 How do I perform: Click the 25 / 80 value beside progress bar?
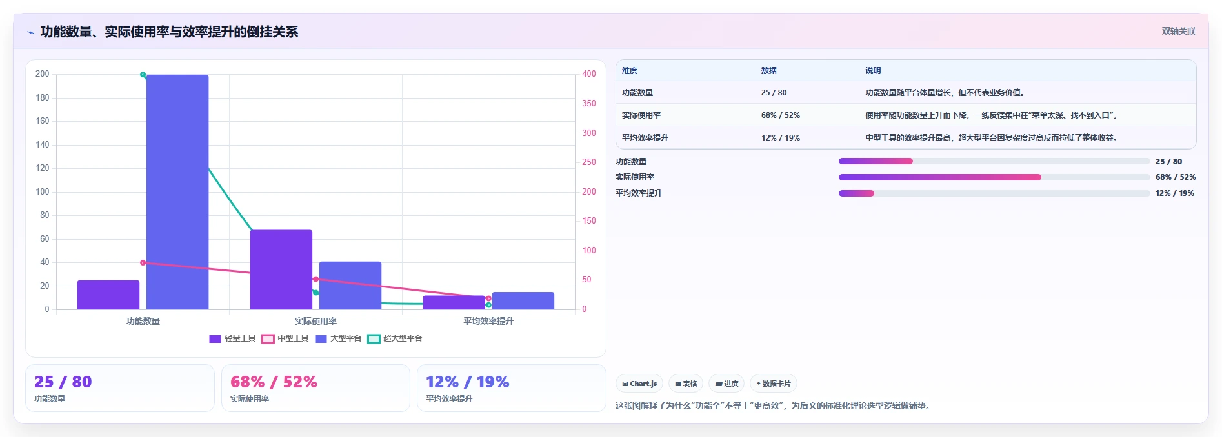[1169, 162]
